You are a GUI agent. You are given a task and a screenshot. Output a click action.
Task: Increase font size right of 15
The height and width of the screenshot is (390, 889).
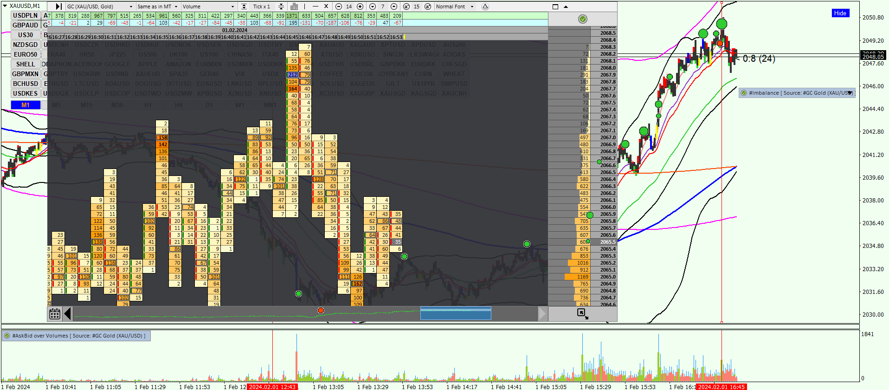427,6
